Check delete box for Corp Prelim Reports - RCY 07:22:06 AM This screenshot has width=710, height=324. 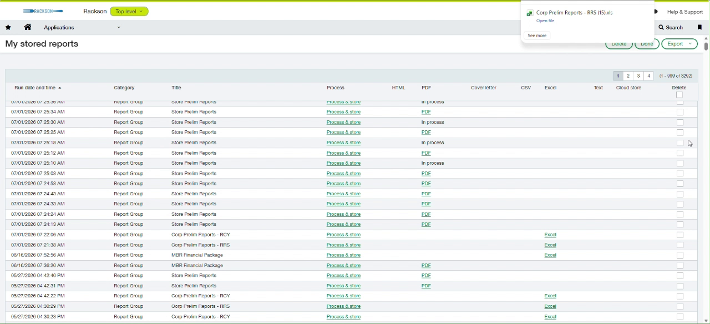[680, 235]
